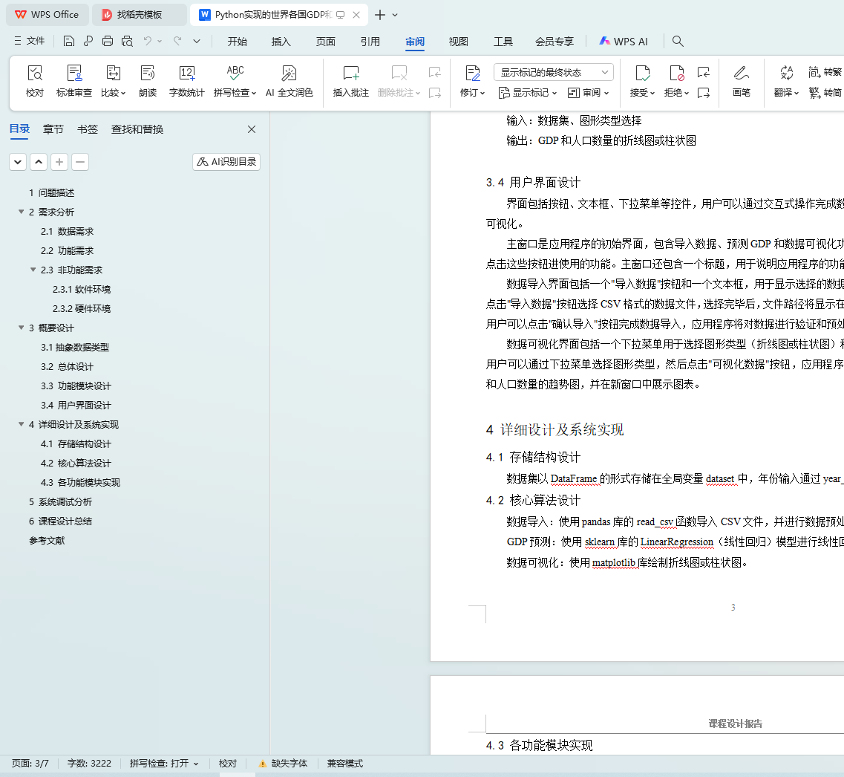Click the undo arrow

coord(148,41)
